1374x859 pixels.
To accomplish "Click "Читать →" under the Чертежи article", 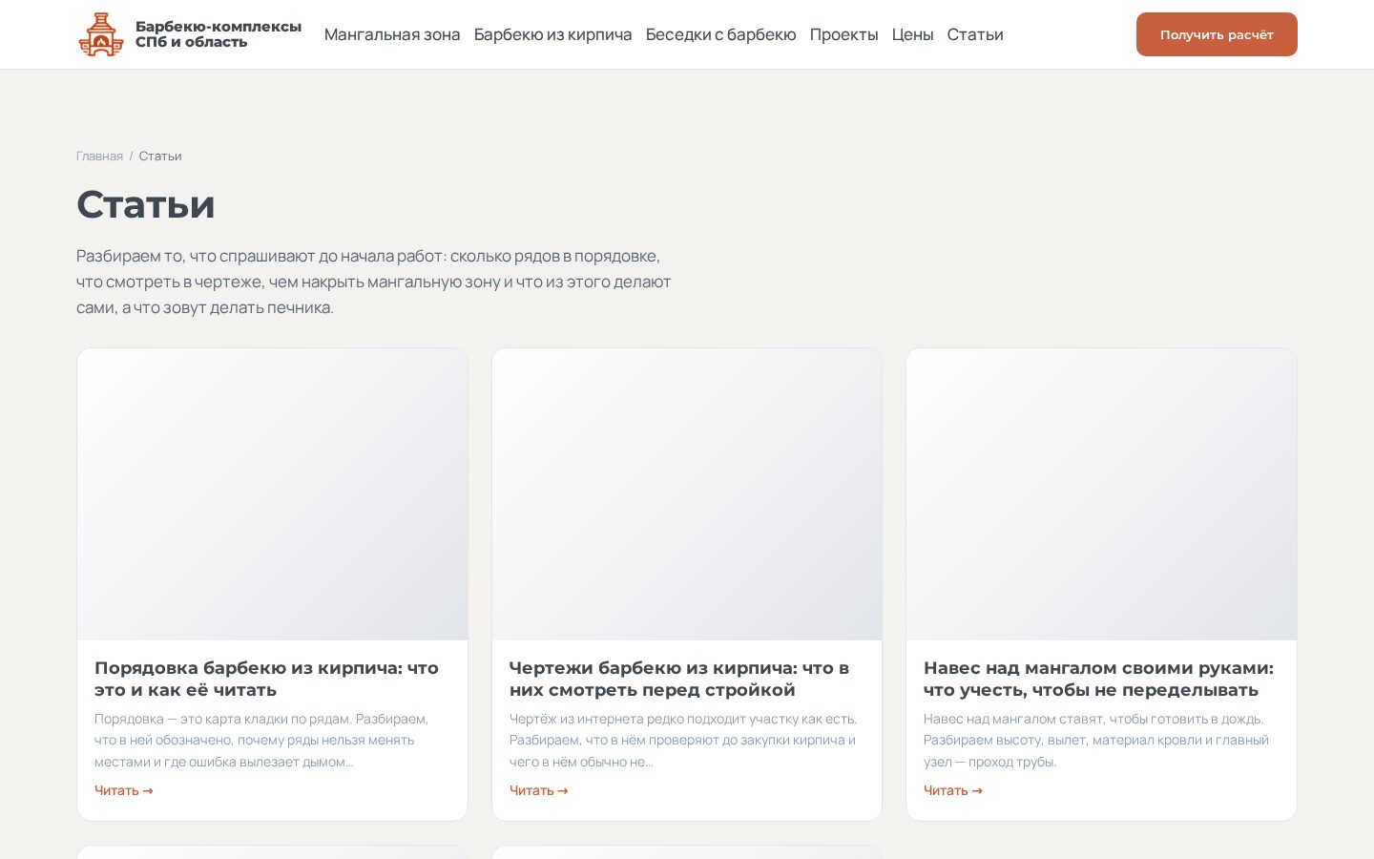I will tap(539, 790).
